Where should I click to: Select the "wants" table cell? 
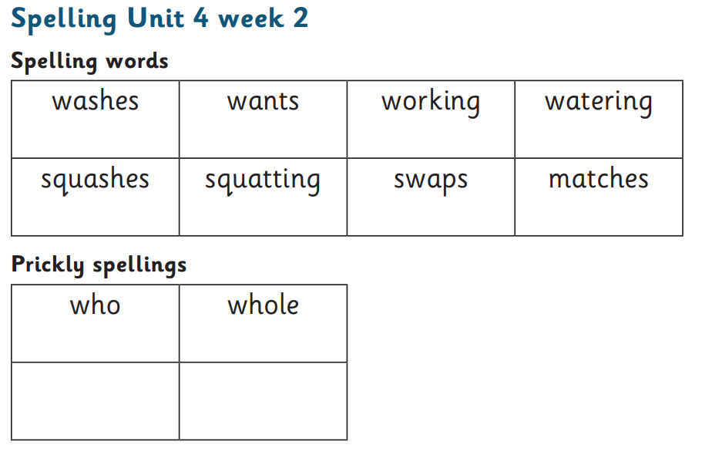coord(263,119)
